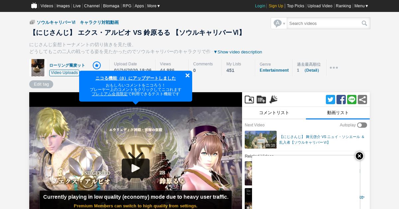Open the Entertainment genre link
The image size is (399, 209).
point(274,70)
